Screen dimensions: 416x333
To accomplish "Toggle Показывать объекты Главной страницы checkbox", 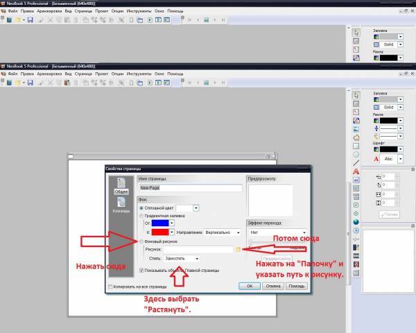I will click(x=142, y=270).
